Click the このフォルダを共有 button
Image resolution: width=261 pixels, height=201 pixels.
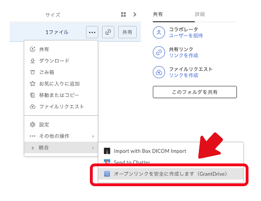(x=195, y=92)
